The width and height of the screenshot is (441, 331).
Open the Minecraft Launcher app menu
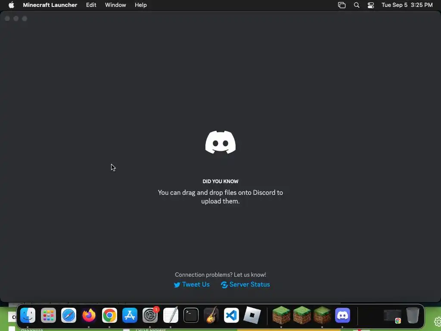(x=50, y=5)
